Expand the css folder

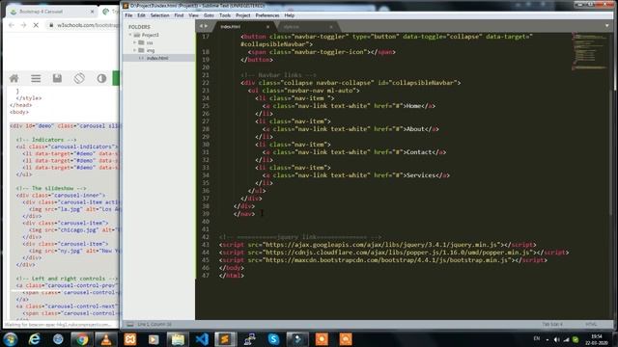point(134,42)
